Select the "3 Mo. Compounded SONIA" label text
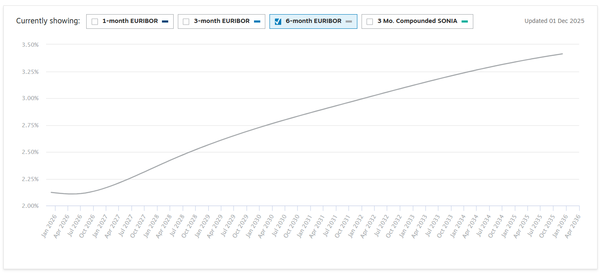The width and height of the screenshot is (603, 275). tap(417, 21)
